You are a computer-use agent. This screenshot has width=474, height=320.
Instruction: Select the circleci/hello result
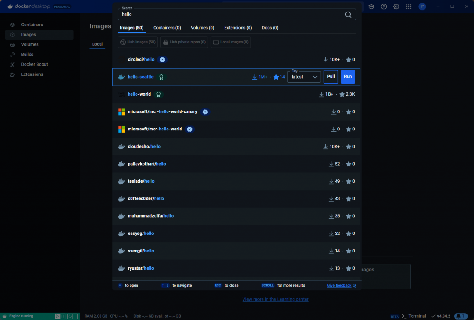(x=237, y=60)
